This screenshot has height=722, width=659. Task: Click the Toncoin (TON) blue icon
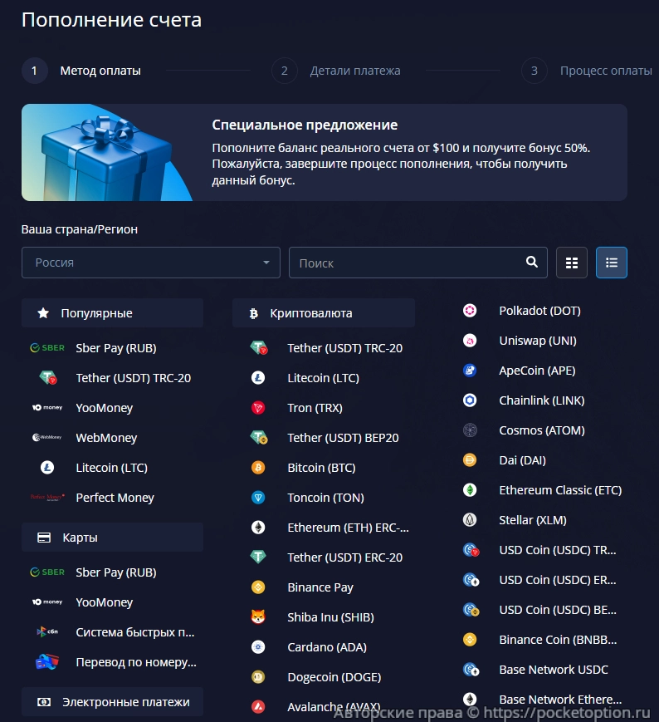coord(258,498)
